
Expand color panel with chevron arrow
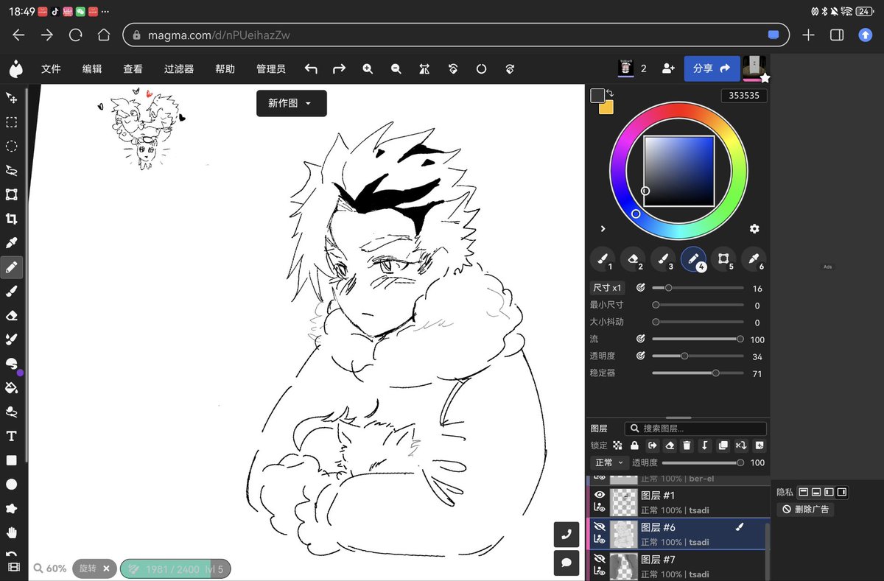point(603,229)
